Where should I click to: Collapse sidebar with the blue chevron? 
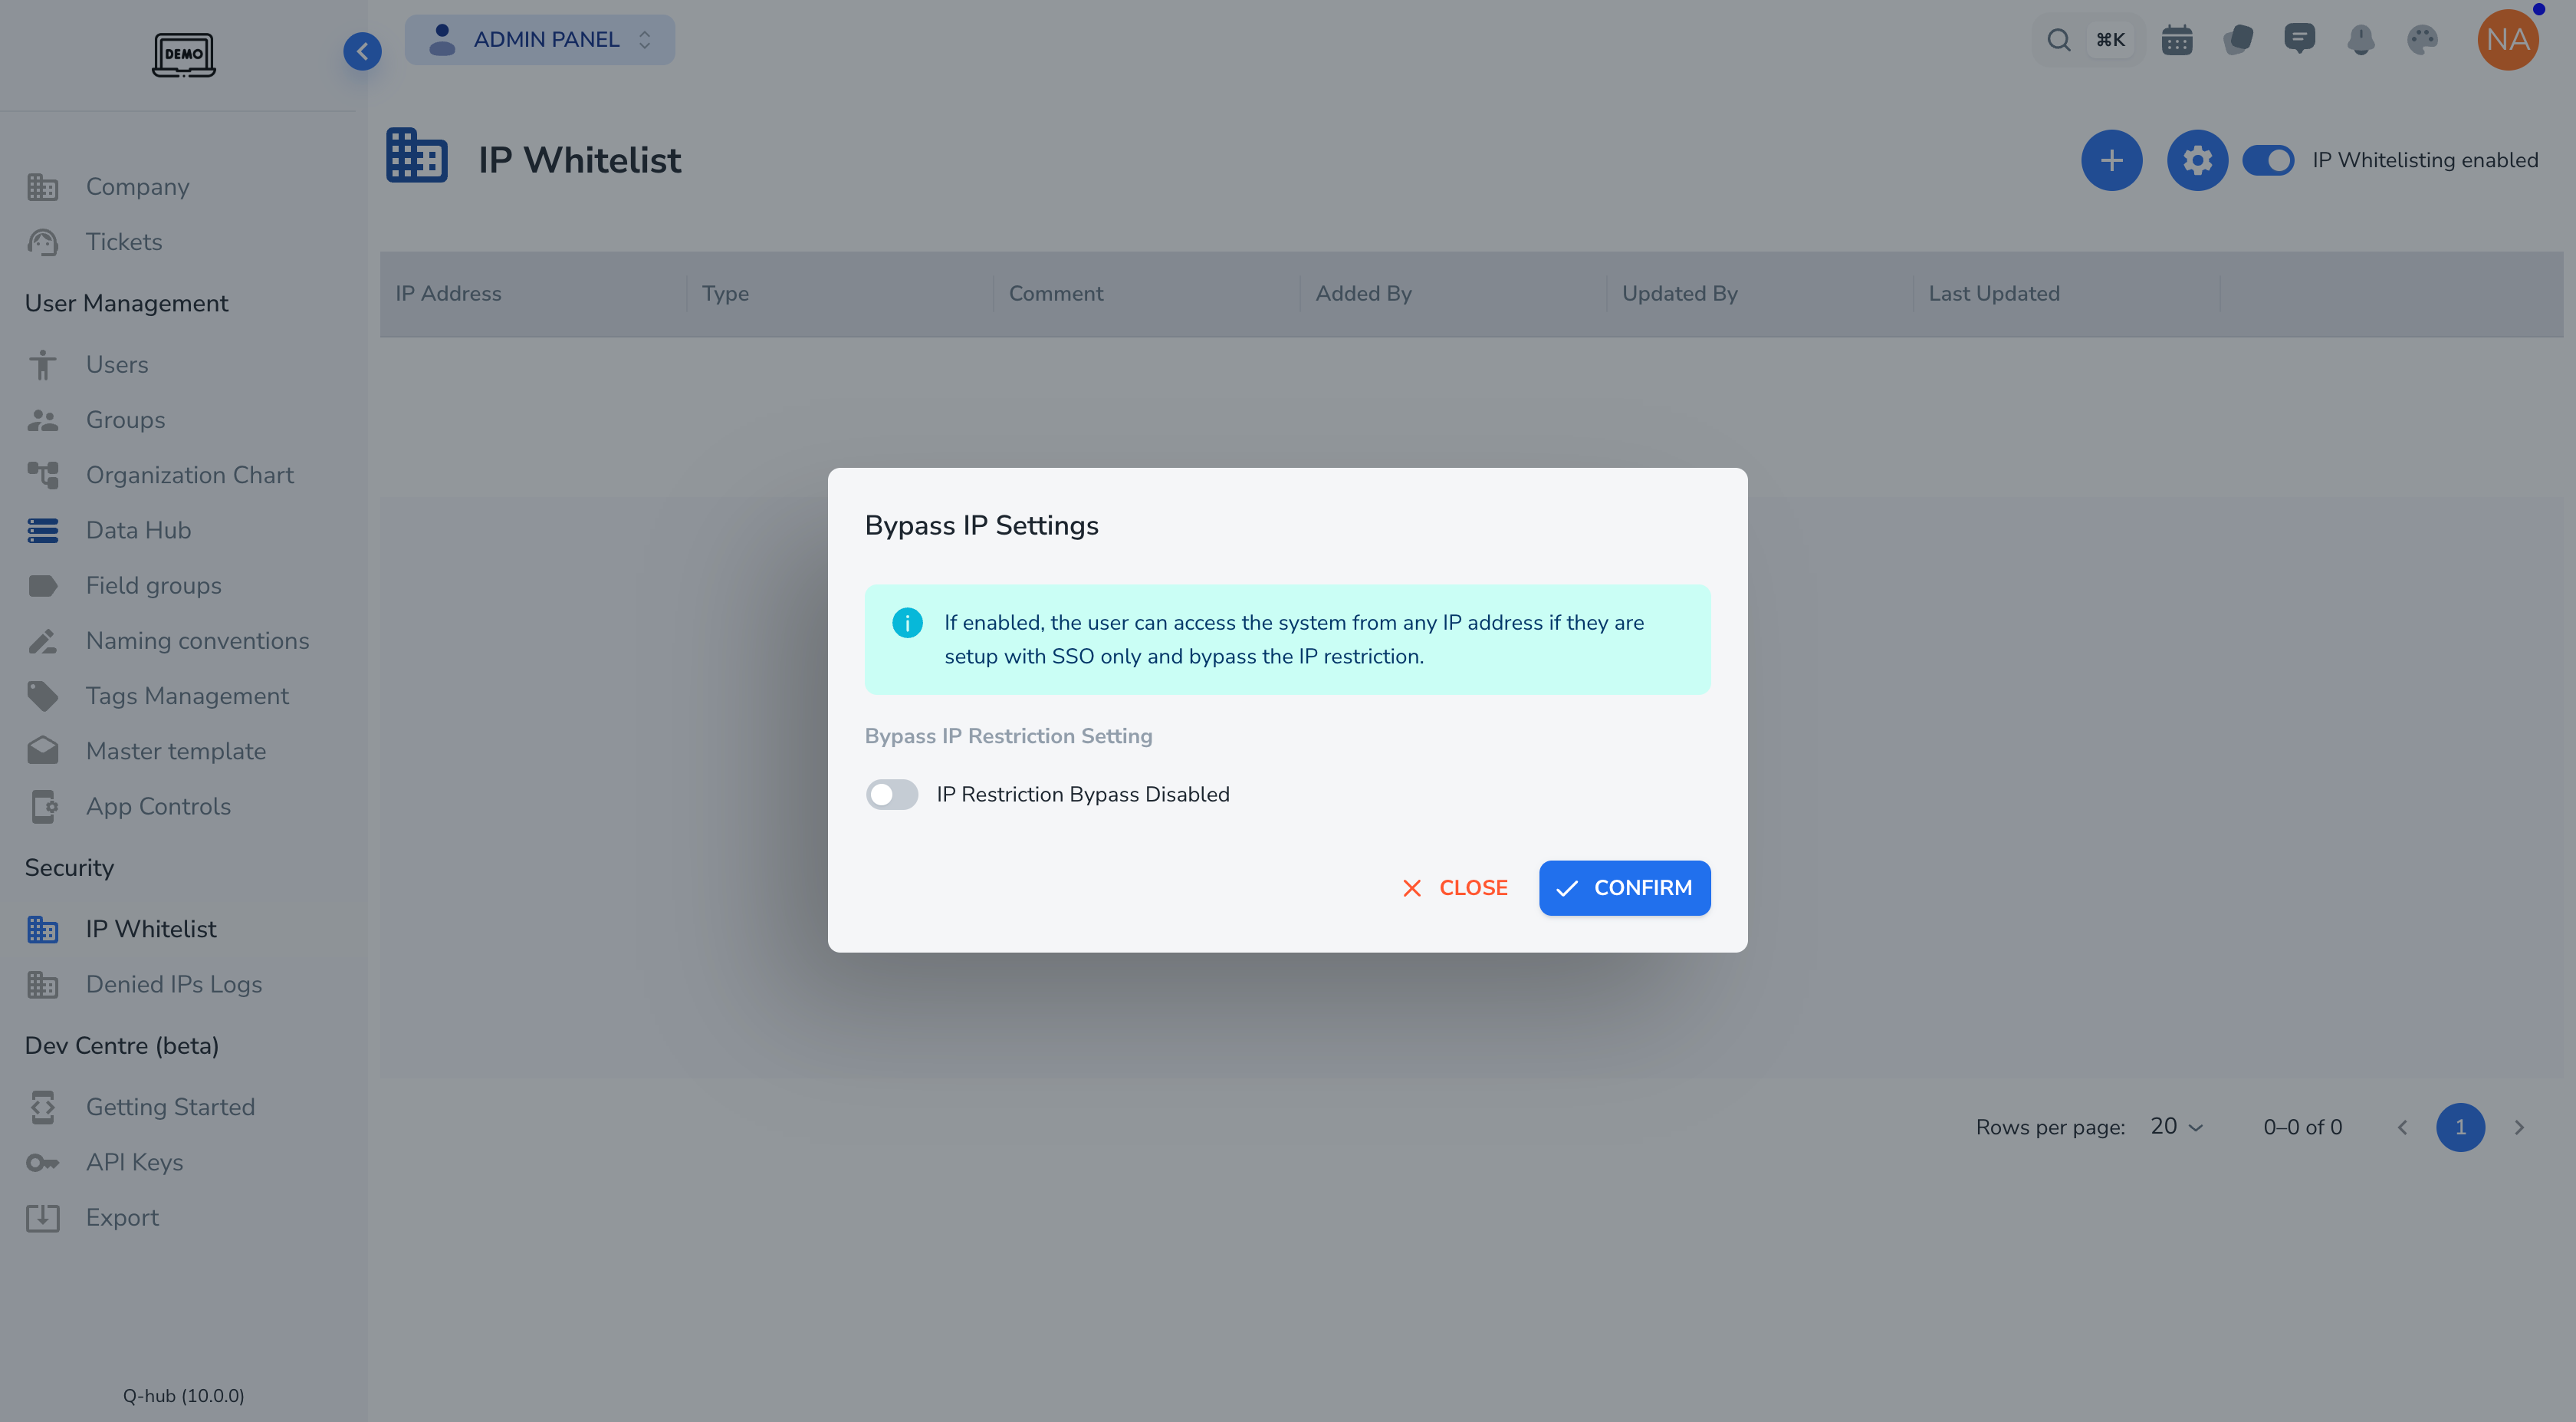coord(362,51)
